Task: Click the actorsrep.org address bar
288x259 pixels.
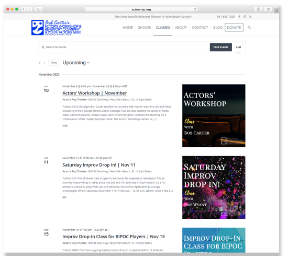Action: coord(141,9)
